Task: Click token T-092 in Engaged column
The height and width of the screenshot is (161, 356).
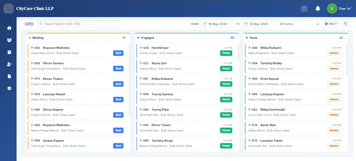Action: 144,125
